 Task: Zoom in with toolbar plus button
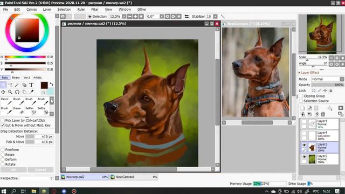tap(135, 17)
